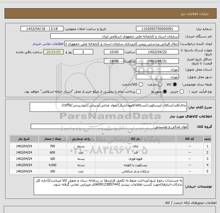Click quantity cell 700

(x=53, y=146)
